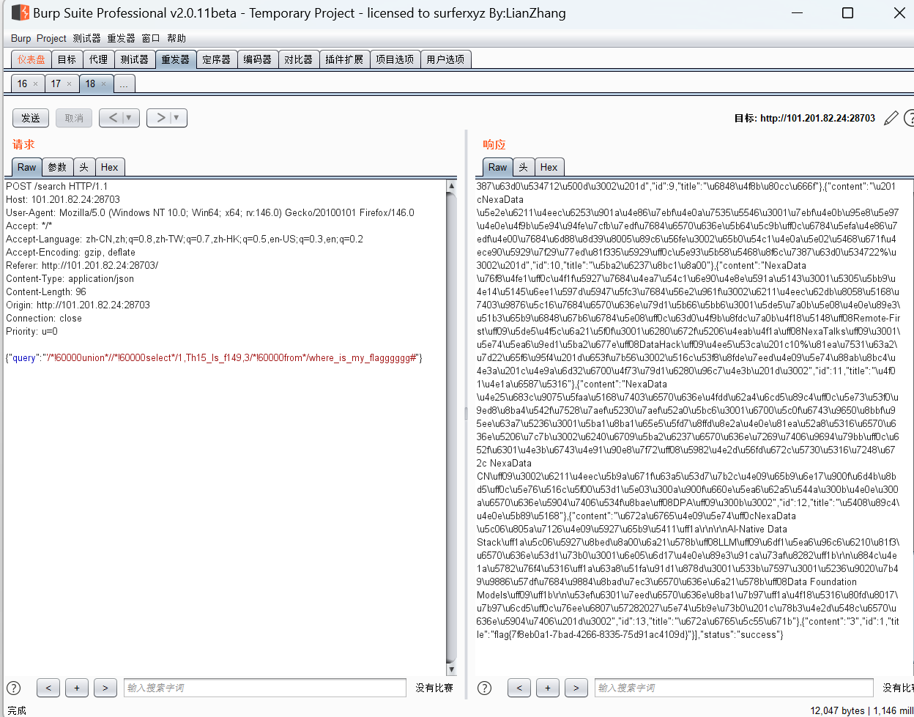The width and height of the screenshot is (914, 717).
Task: Switch to the 测试器 main tab
Action: [x=134, y=59]
